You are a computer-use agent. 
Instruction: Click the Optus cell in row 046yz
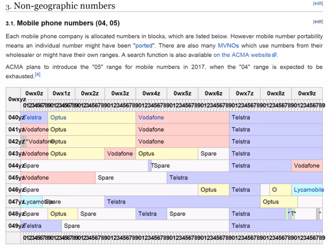[x=214, y=190]
